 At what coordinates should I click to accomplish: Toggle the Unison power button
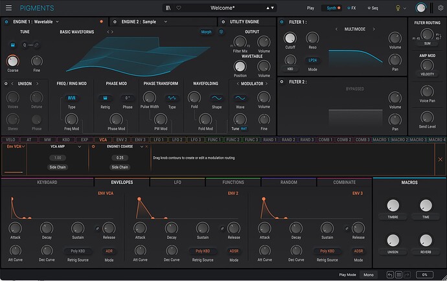[x=6, y=84]
